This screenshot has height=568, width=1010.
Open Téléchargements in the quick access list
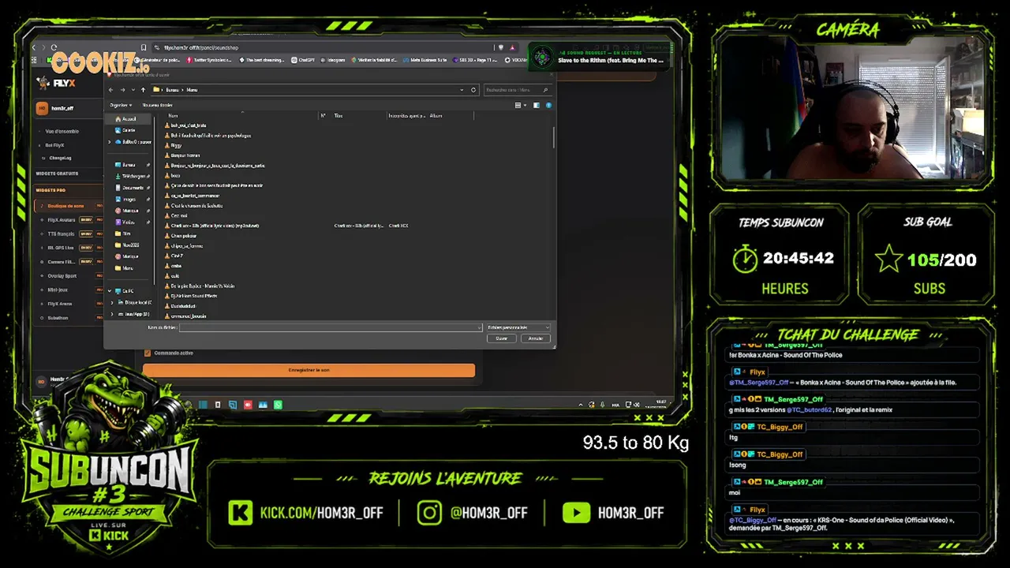coord(131,176)
